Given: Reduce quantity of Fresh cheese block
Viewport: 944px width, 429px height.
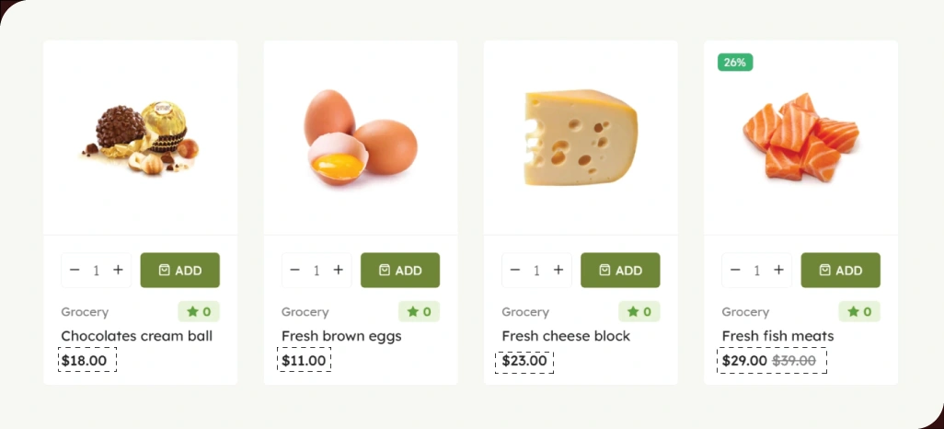Looking at the screenshot, I should 515,270.
